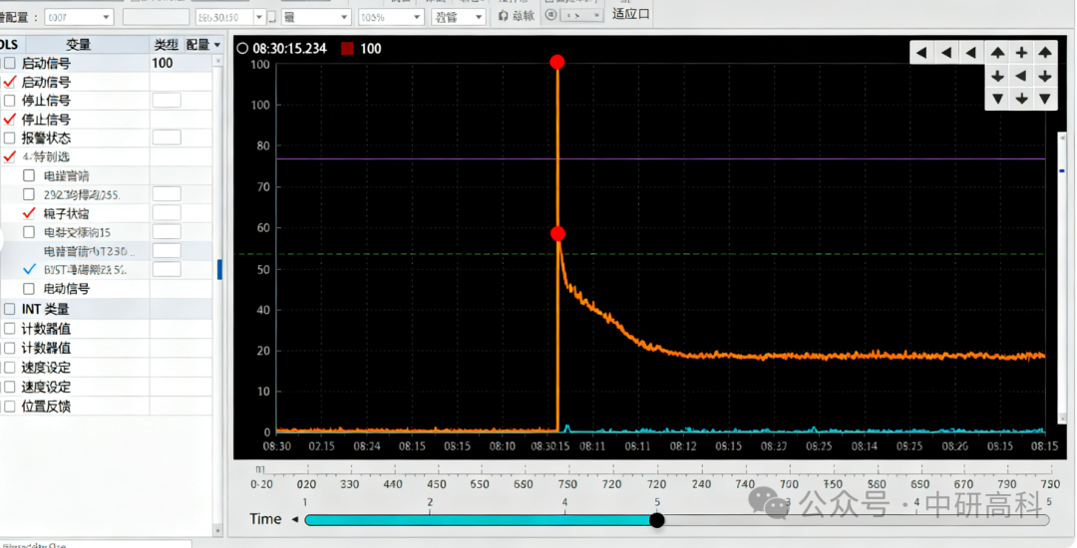Click left arrow between the two down arrows
The image size is (1077, 548).
(x=1021, y=76)
